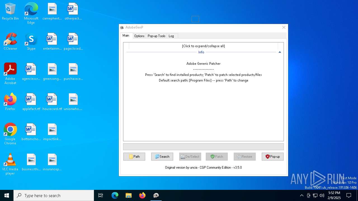Screen dimensions: 358x201
Task: Click the De/Select button
Action: click(x=190, y=157)
